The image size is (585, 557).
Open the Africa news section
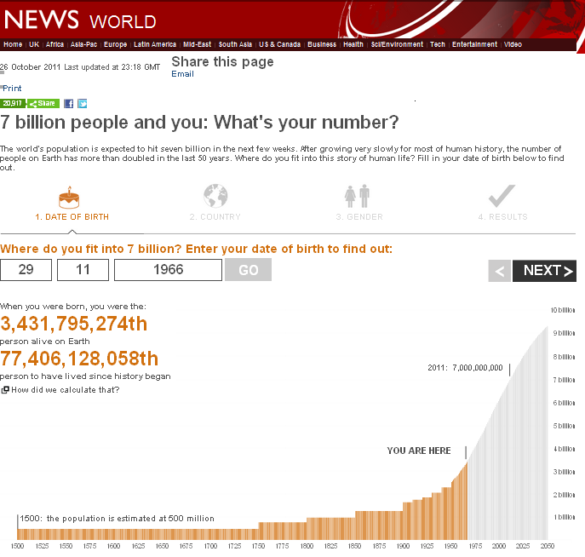point(54,44)
